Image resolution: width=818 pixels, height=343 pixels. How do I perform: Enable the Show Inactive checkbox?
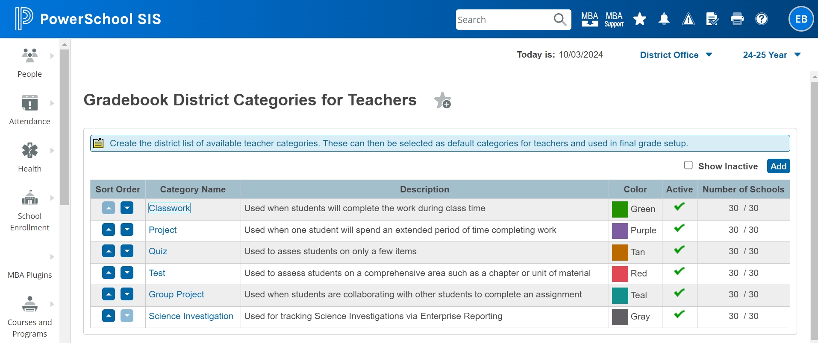(x=688, y=165)
